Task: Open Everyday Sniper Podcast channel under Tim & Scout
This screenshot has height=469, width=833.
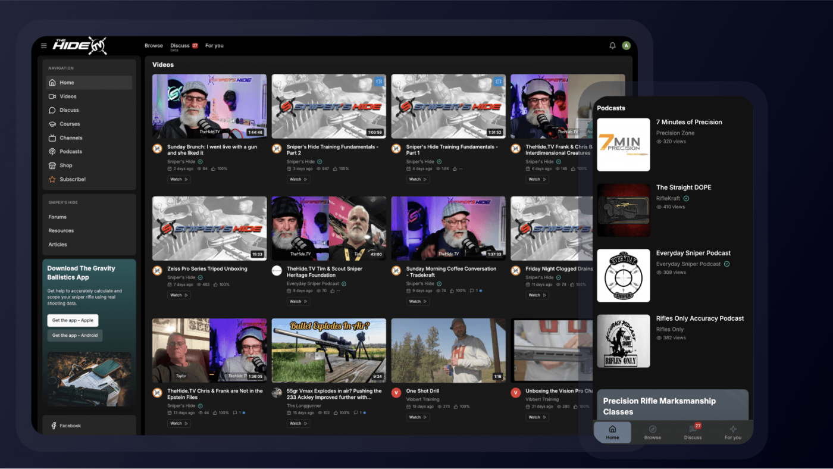Action: pos(313,284)
